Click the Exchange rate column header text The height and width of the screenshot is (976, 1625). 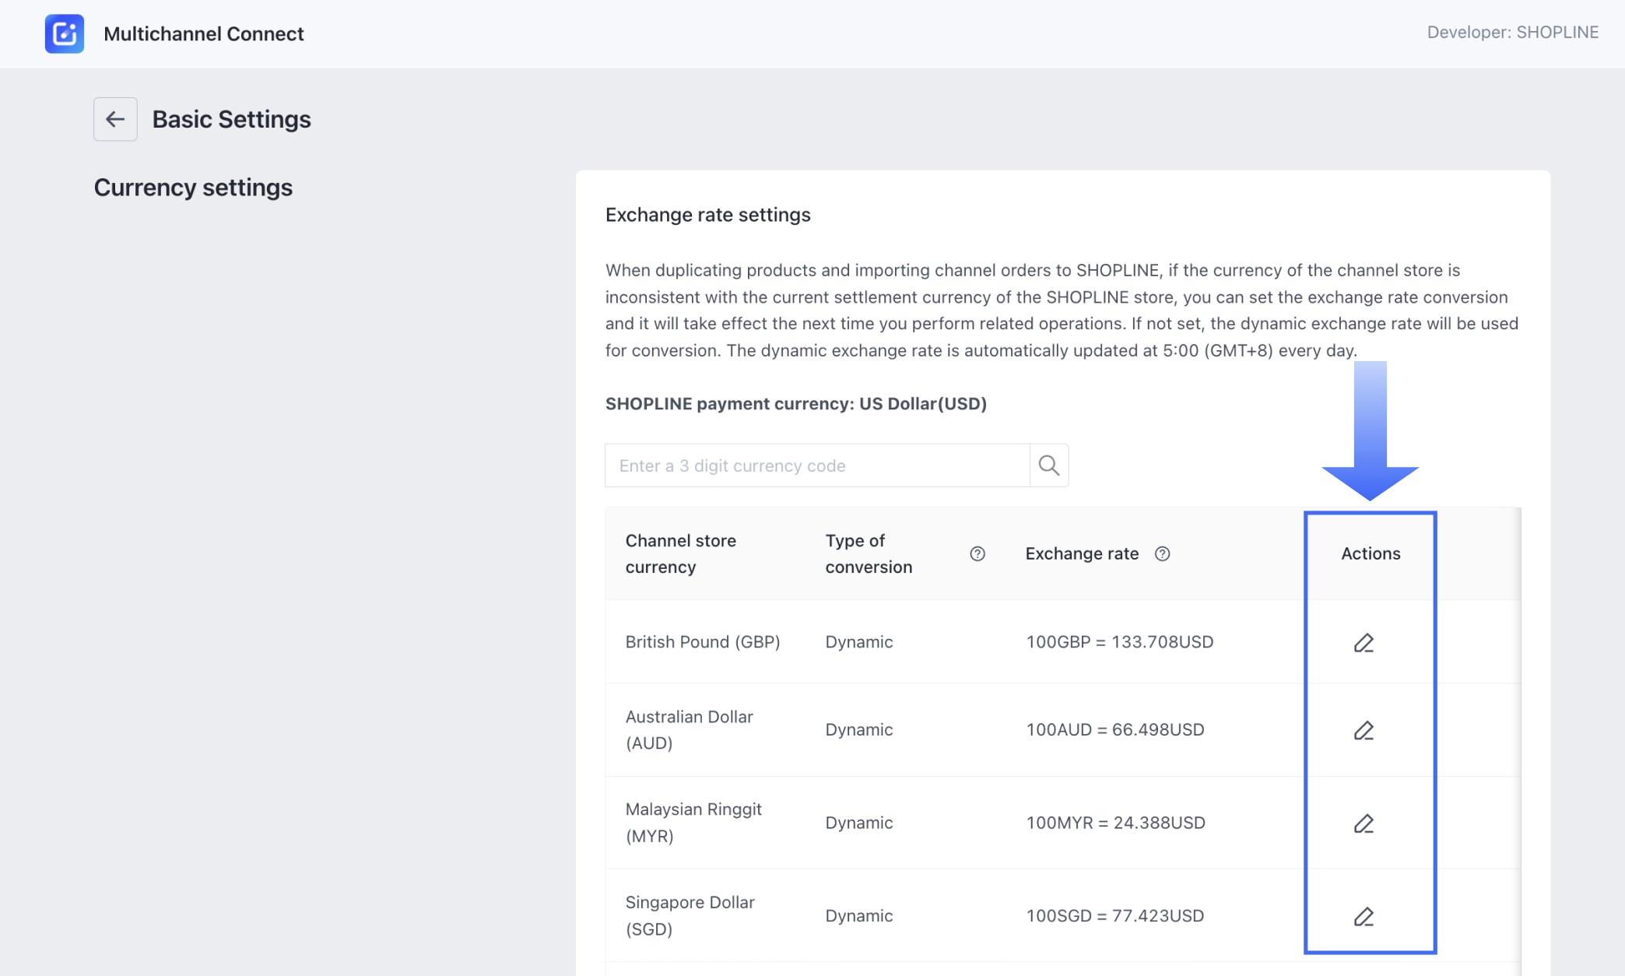pyautogui.click(x=1081, y=553)
